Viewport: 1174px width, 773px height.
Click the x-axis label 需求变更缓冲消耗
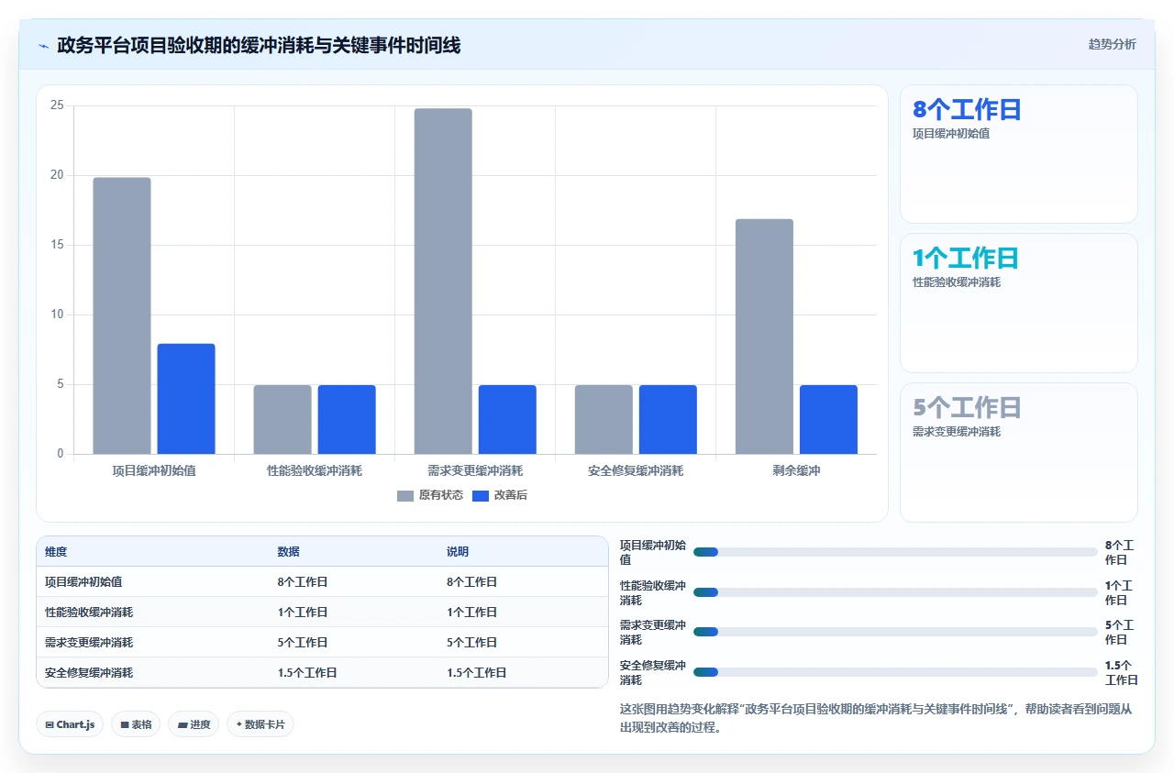[x=475, y=470]
